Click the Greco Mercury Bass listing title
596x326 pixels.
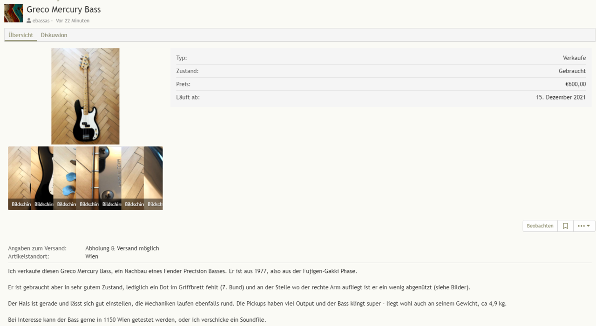pyautogui.click(x=63, y=9)
